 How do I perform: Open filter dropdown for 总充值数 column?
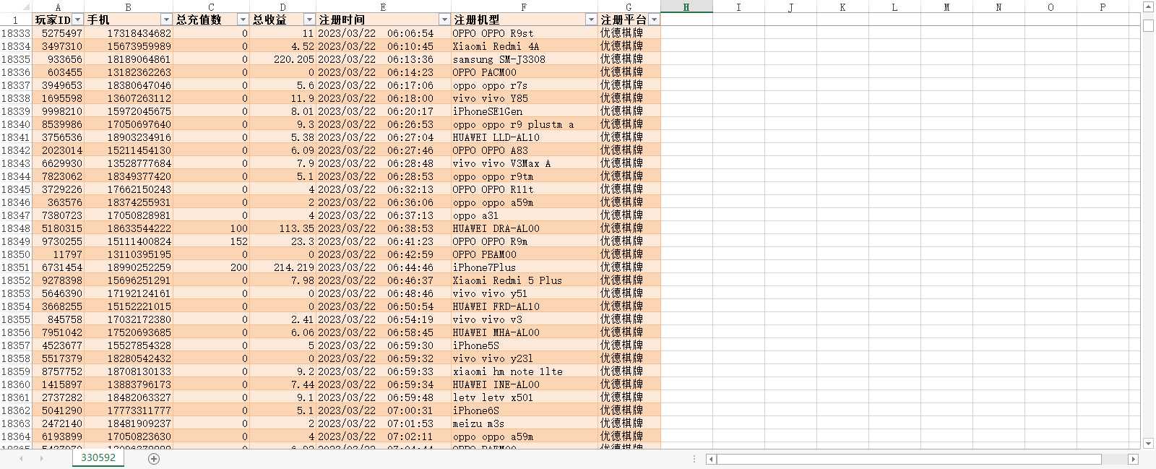(x=243, y=20)
